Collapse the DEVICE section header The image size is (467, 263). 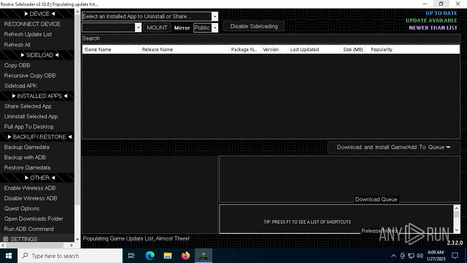point(39,14)
